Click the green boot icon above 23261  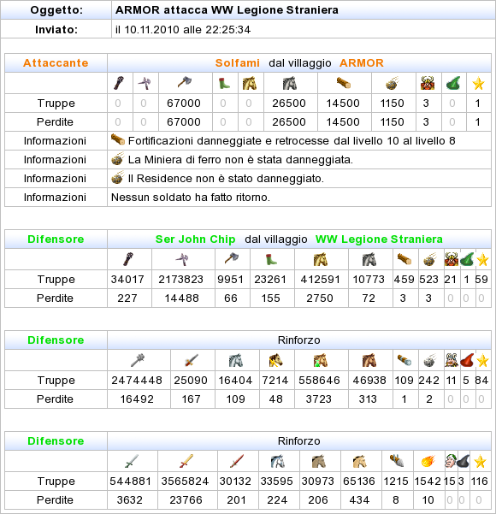(x=271, y=259)
